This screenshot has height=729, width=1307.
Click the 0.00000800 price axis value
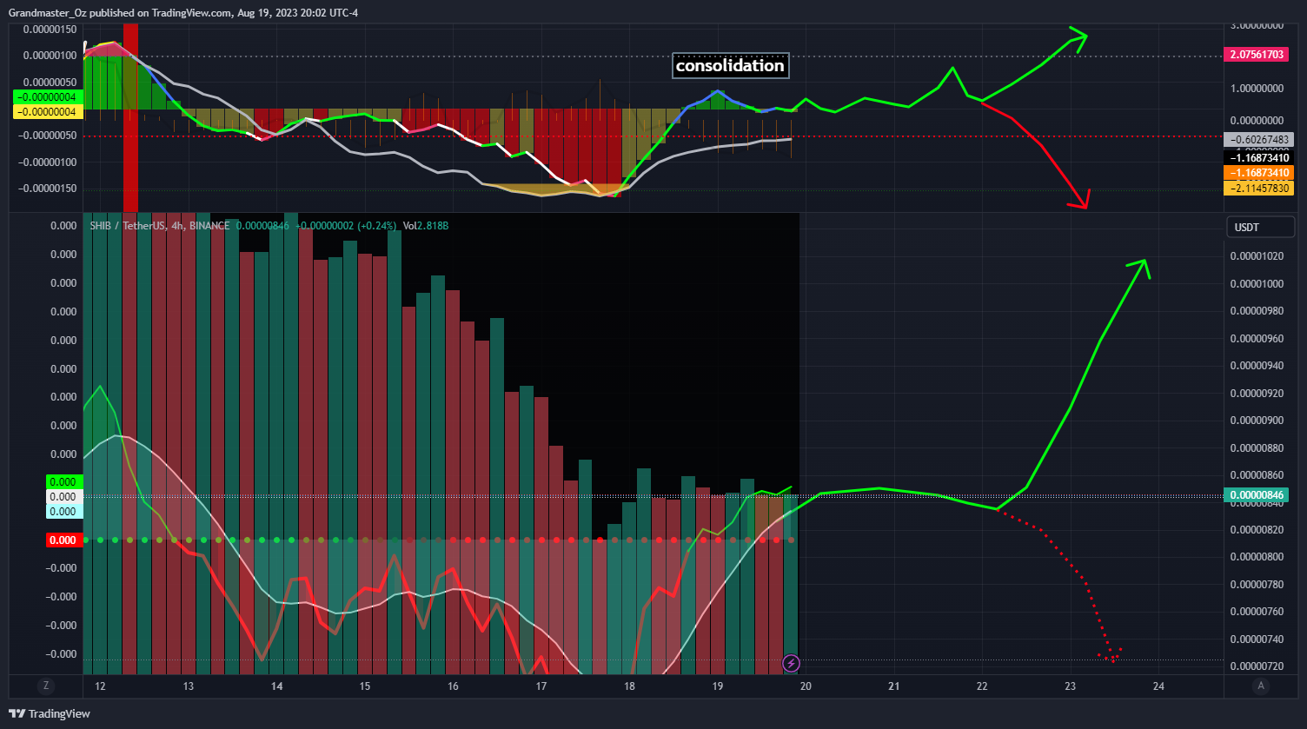[x=1257, y=557]
